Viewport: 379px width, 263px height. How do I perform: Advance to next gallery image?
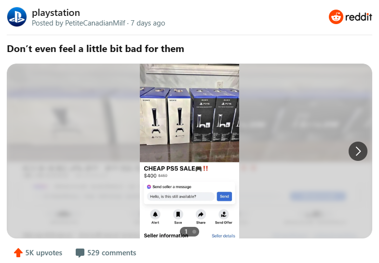(x=358, y=151)
